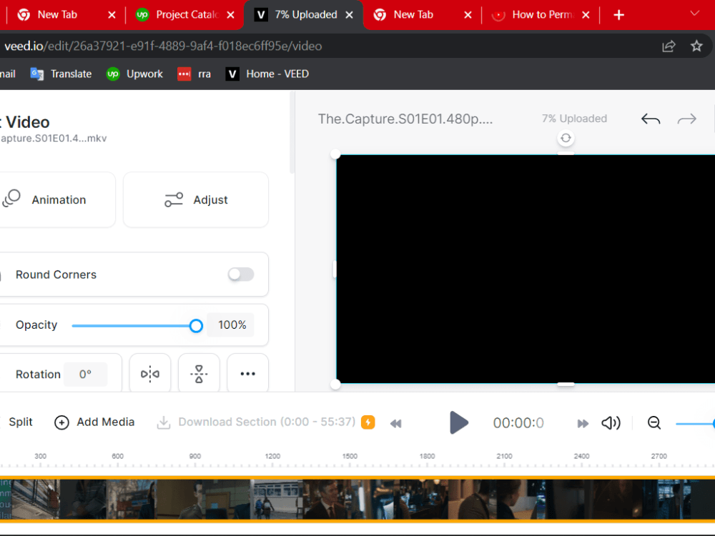The height and width of the screenshot is (536, 715).
Task: Click the 7% Uploaded status text
Action: point(574,119)
